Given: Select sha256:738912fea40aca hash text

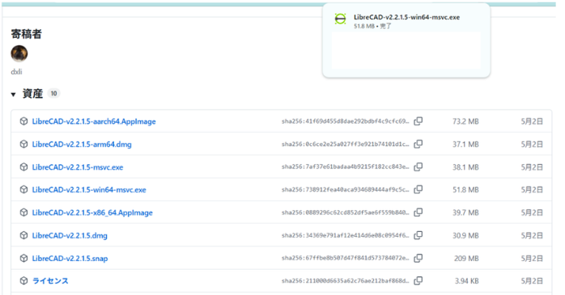Looking at the screenshot, I should pos(345,190).
